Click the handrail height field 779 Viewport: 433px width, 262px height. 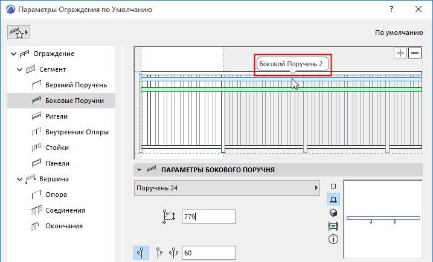coord(209,217)
